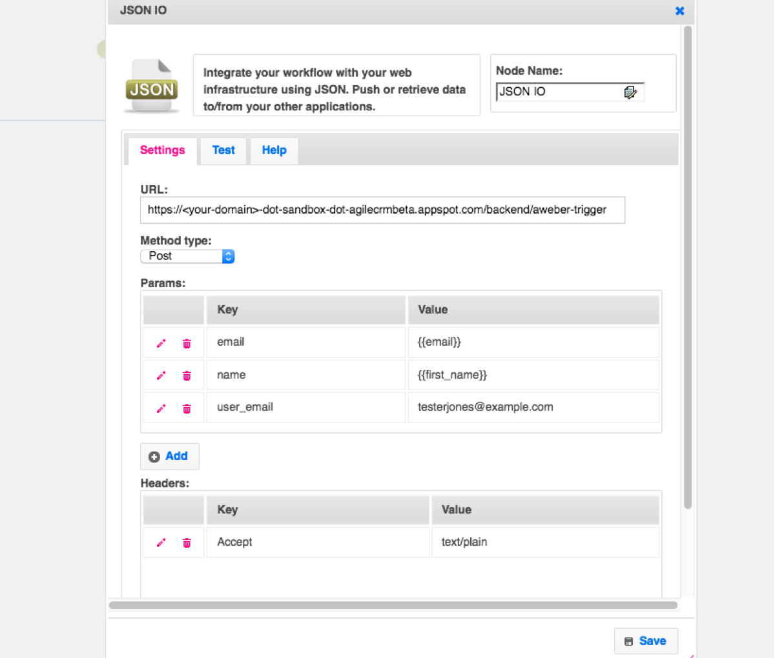Click the vertical scrollbar of the dialog
Screen dimensions: 775x658
click(688, 258)
